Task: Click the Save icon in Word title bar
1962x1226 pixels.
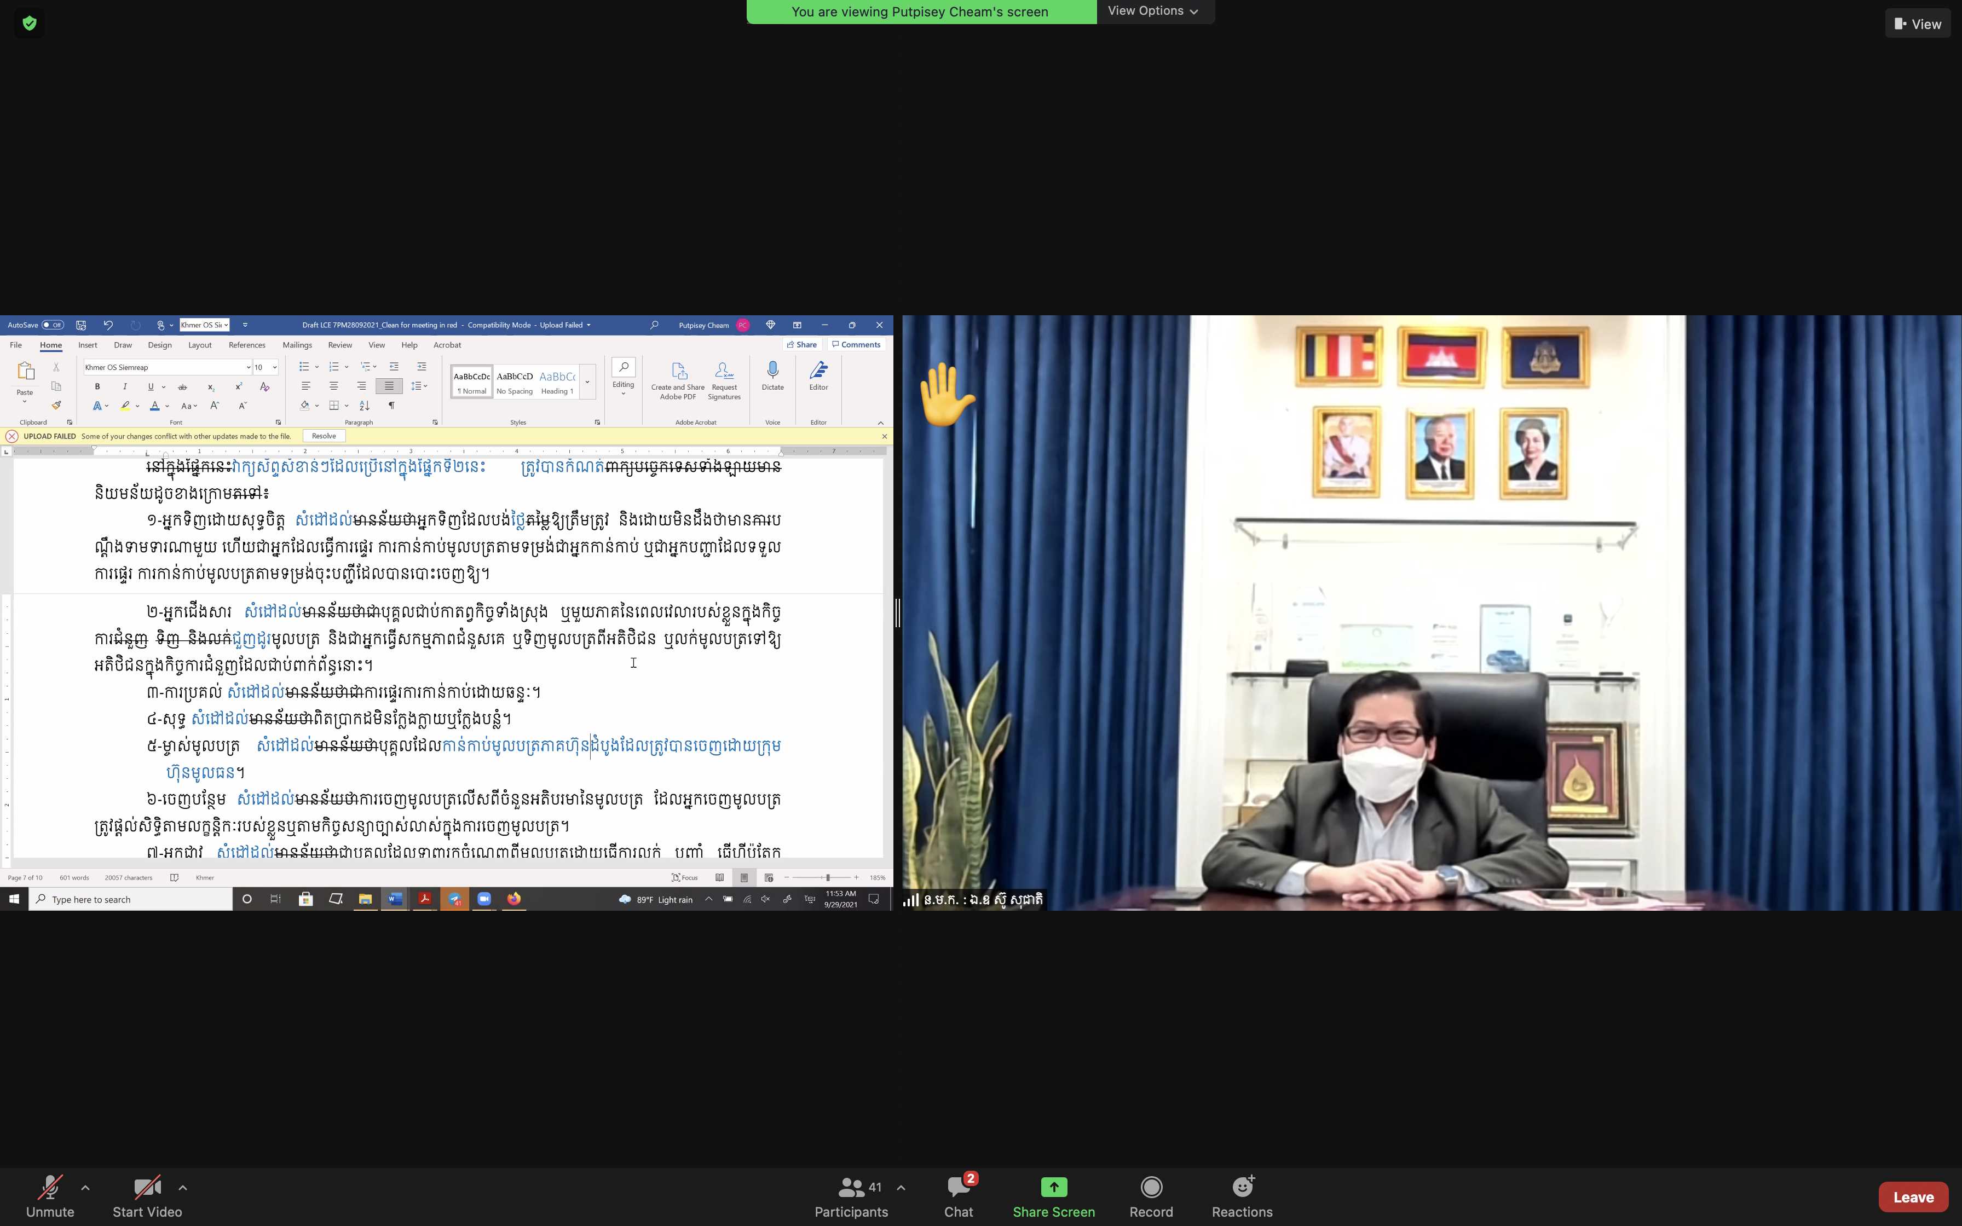Action: pyautogui.click(x=81, y=325)
